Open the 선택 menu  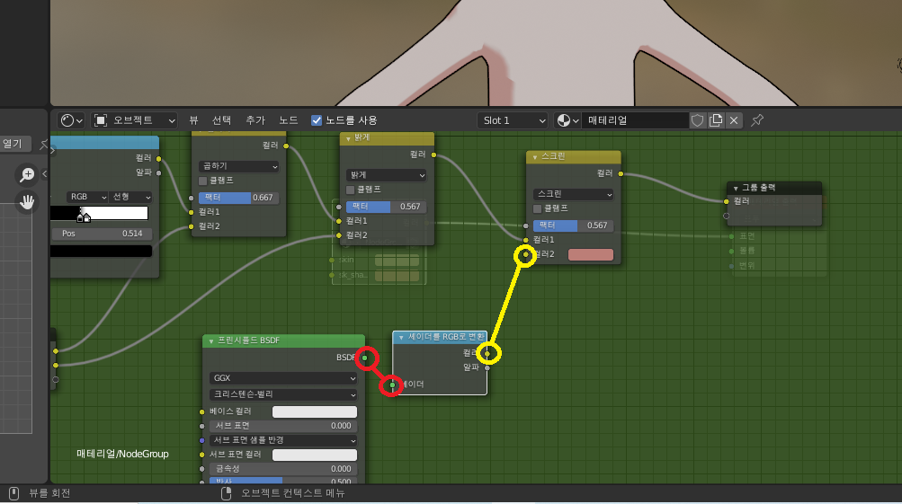coord(221,120)
